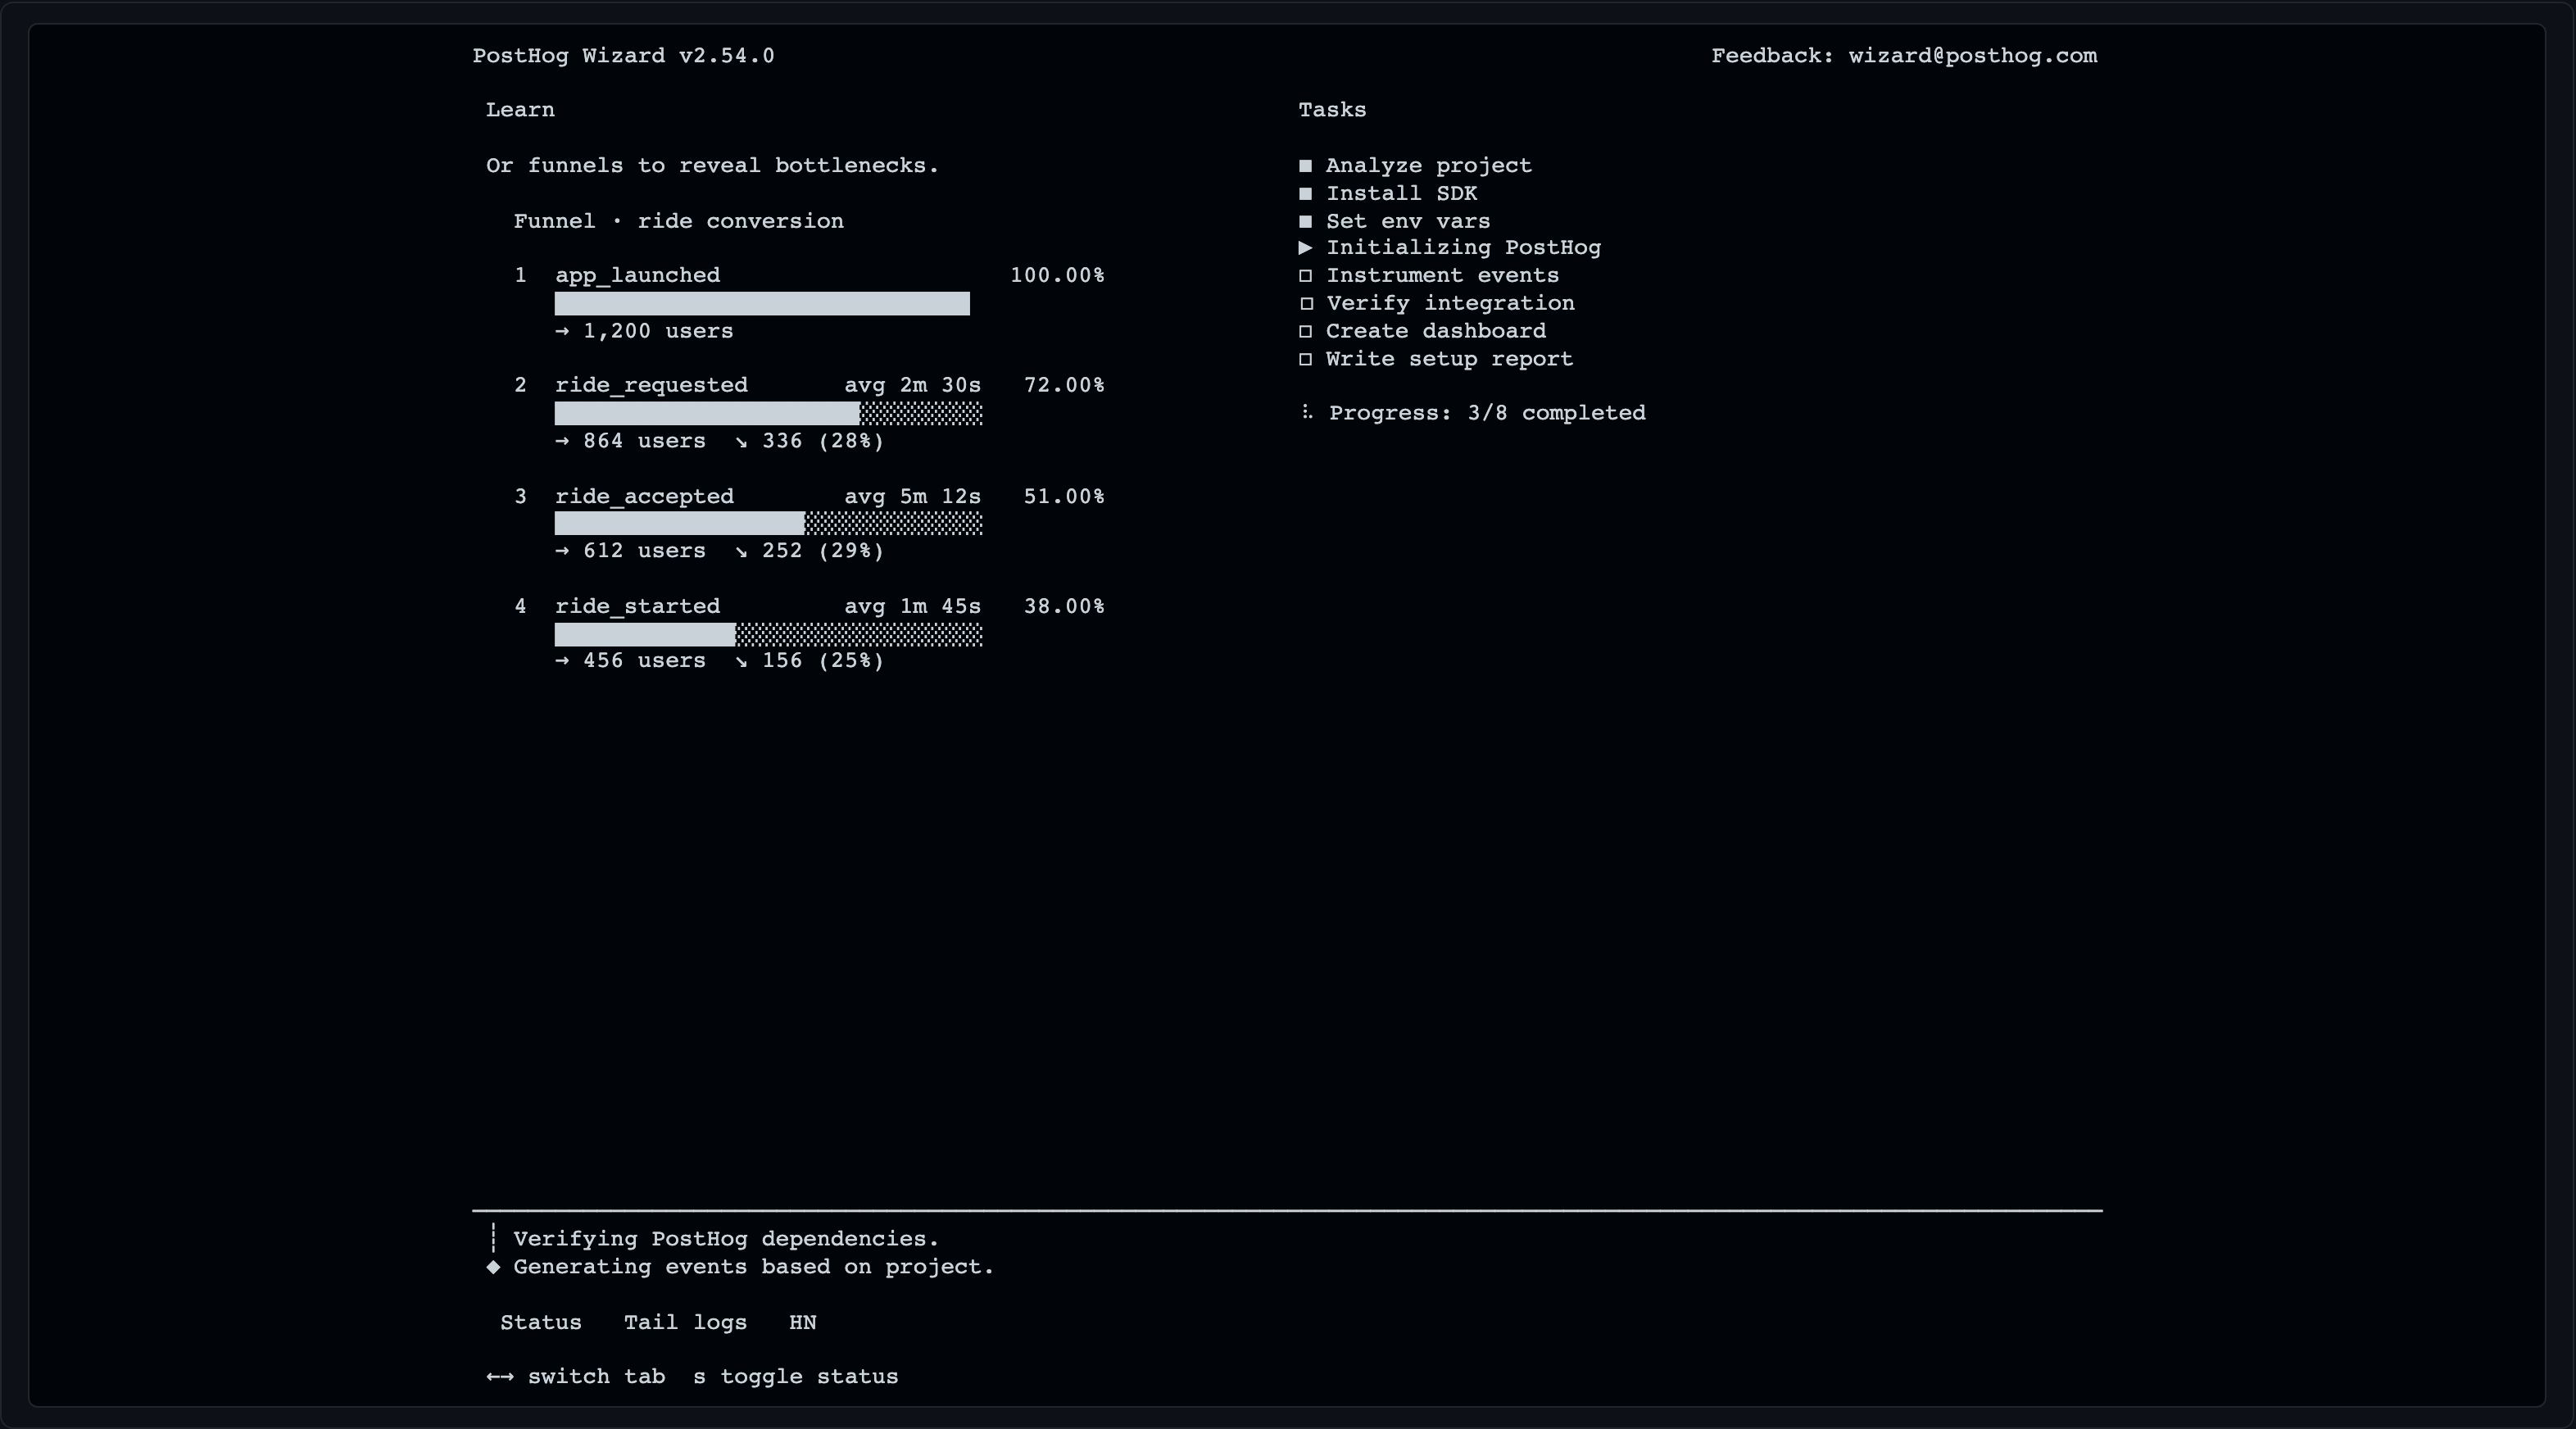This screenshot has height=1429, width=2576.
Task: Click the 'Verifying PostHog dependencies.' log line
Action: coord(726,1239)
